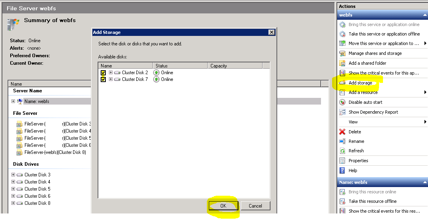Click the 'Show the critical events' icon for application
428x219 pixels.
[x=342, y=73]
